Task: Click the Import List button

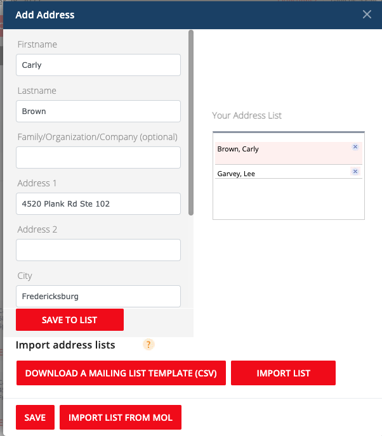Action: (x=283, y=373)
